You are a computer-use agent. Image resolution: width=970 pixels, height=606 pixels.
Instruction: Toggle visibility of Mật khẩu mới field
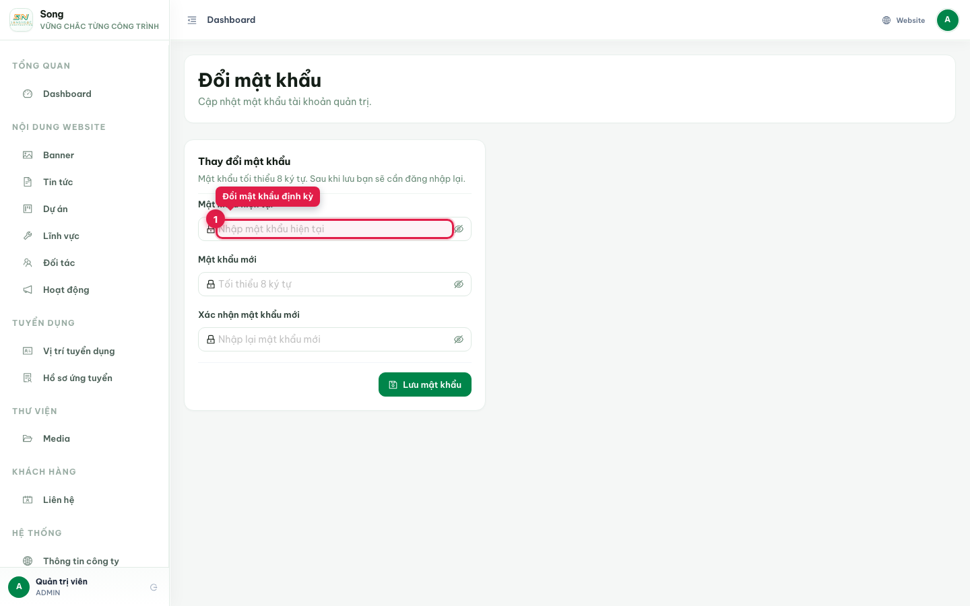459,284
